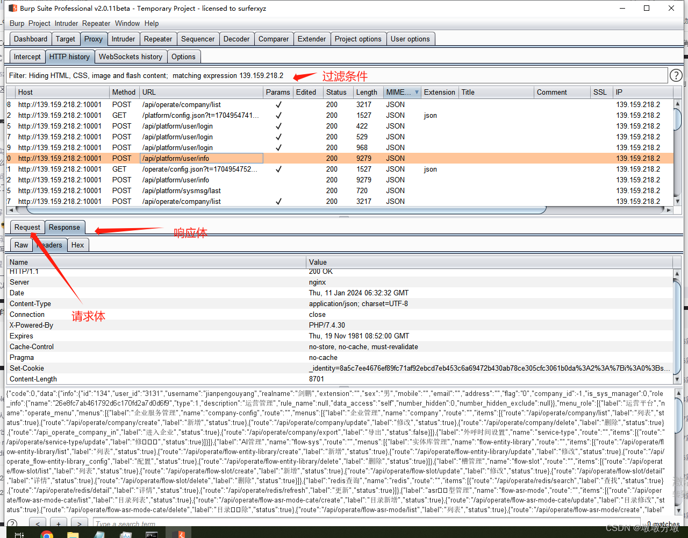
Task: Click the Params checkmark of login row length 422
Action: point(278,126)
